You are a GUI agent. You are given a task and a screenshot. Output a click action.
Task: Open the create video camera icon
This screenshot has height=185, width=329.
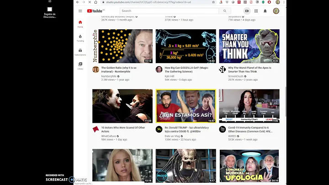[247, 11]
